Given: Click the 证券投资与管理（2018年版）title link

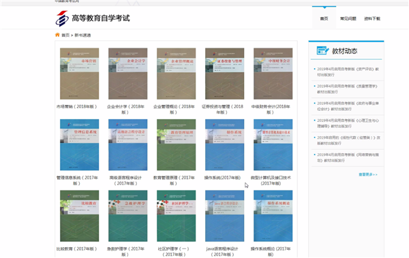Looking at the screenshot, I should tap(222, 109).
